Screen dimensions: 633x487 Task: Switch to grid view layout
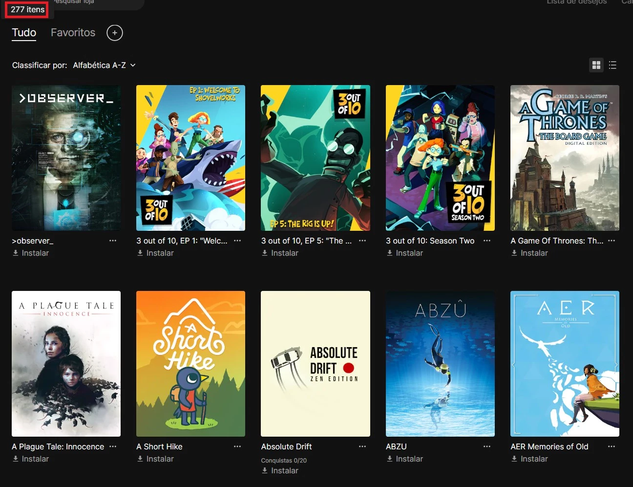point(596,65)
